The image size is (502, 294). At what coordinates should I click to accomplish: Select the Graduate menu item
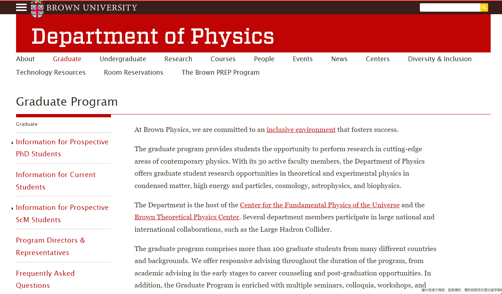click(x=67, y=59)
